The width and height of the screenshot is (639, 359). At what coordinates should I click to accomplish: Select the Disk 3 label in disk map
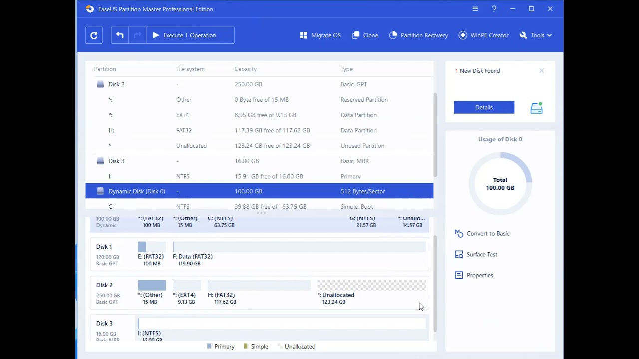104,324
